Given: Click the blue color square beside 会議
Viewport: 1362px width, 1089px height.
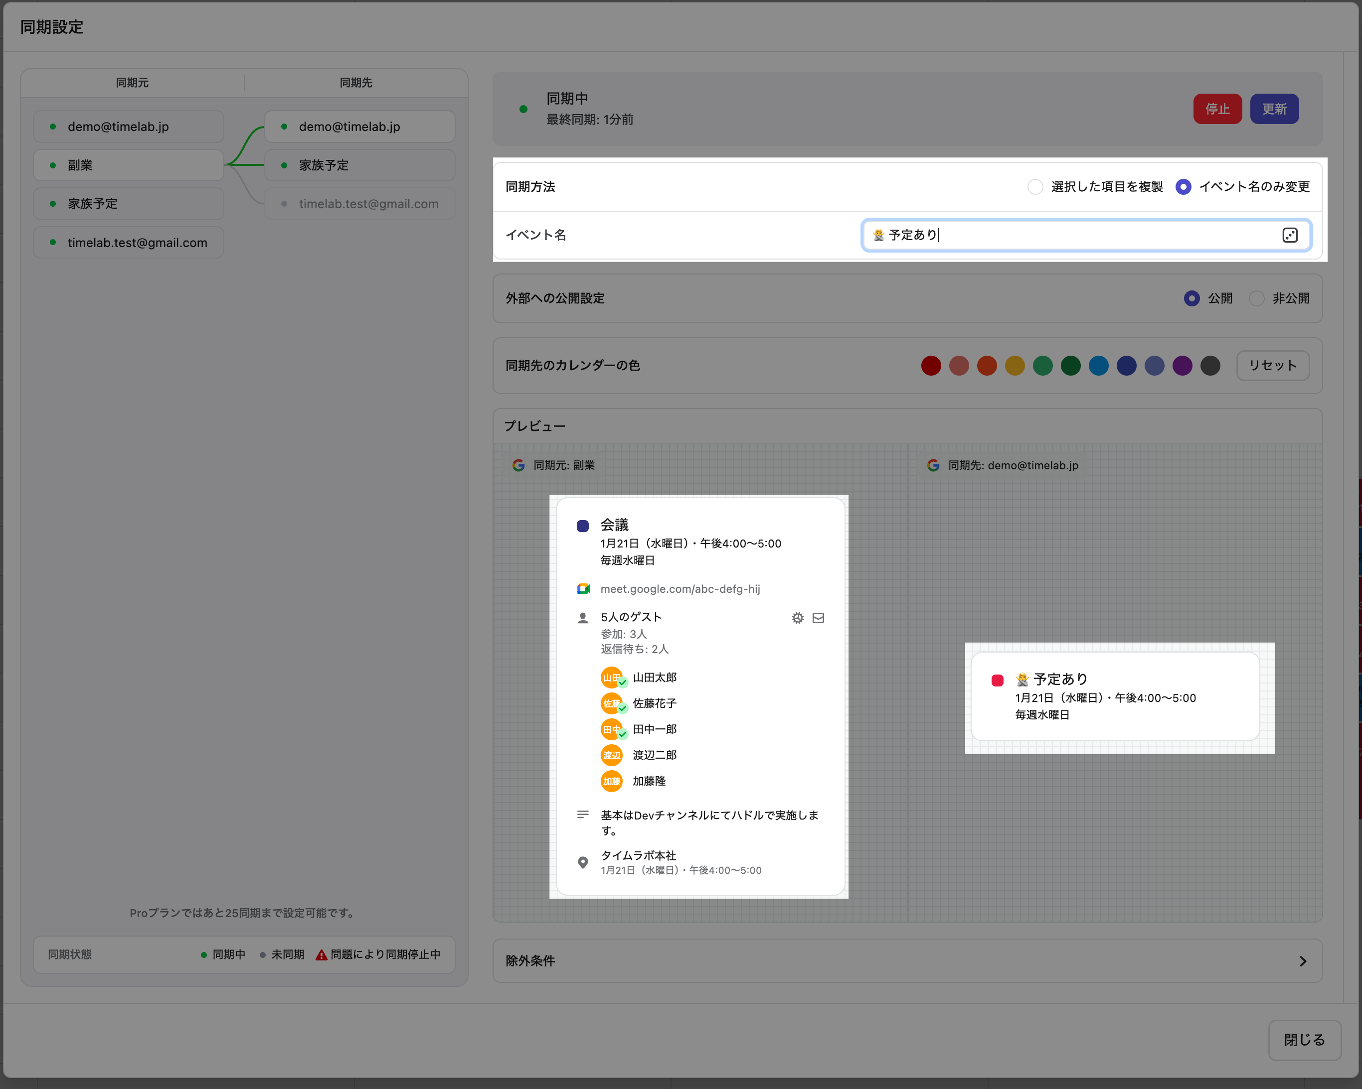Looking at the screenshot, I should click(x=582, y=525).
